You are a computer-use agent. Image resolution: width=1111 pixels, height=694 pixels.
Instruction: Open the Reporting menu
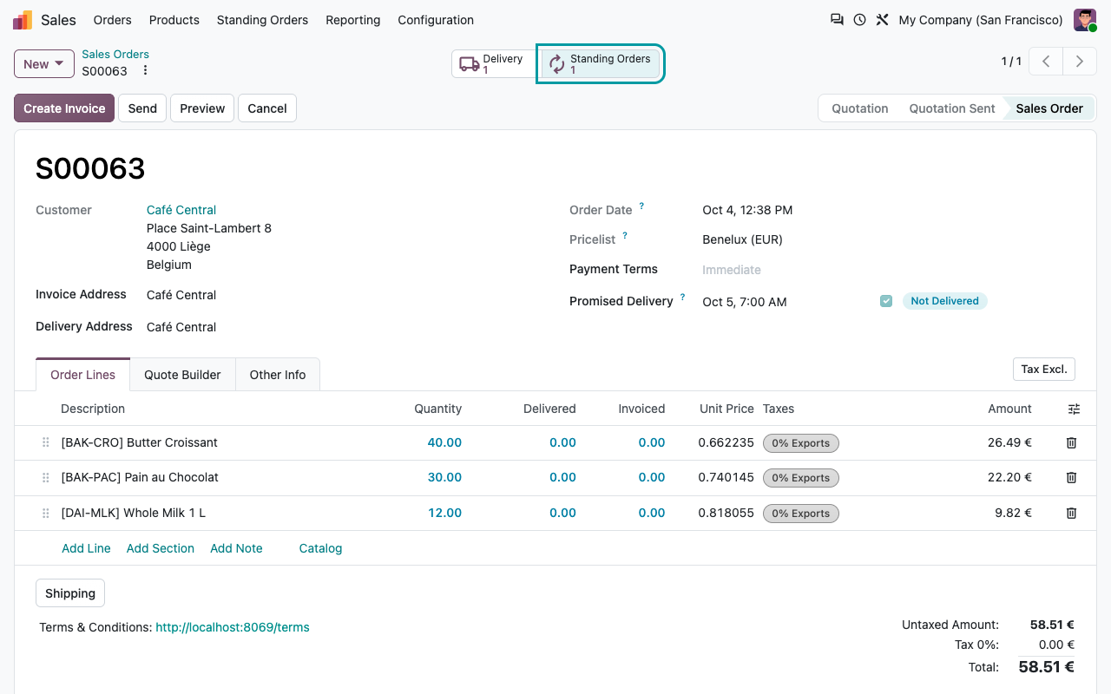[353, 20]
